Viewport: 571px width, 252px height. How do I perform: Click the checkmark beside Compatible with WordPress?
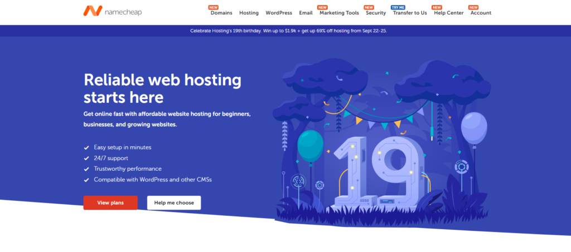click(x=86, y=180)
